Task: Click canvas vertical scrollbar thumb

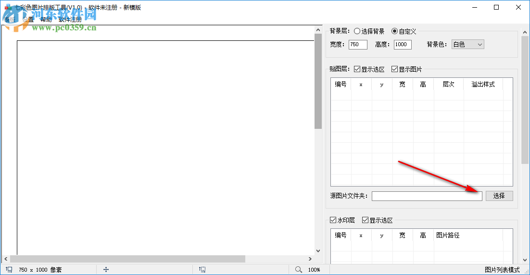Action: [318, 81]
